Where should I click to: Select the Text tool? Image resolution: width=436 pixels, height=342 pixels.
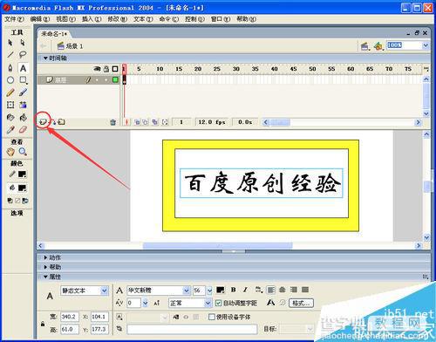click(23, 68)
